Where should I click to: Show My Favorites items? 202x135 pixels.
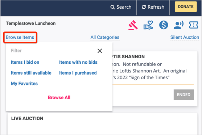coord(24,84)
